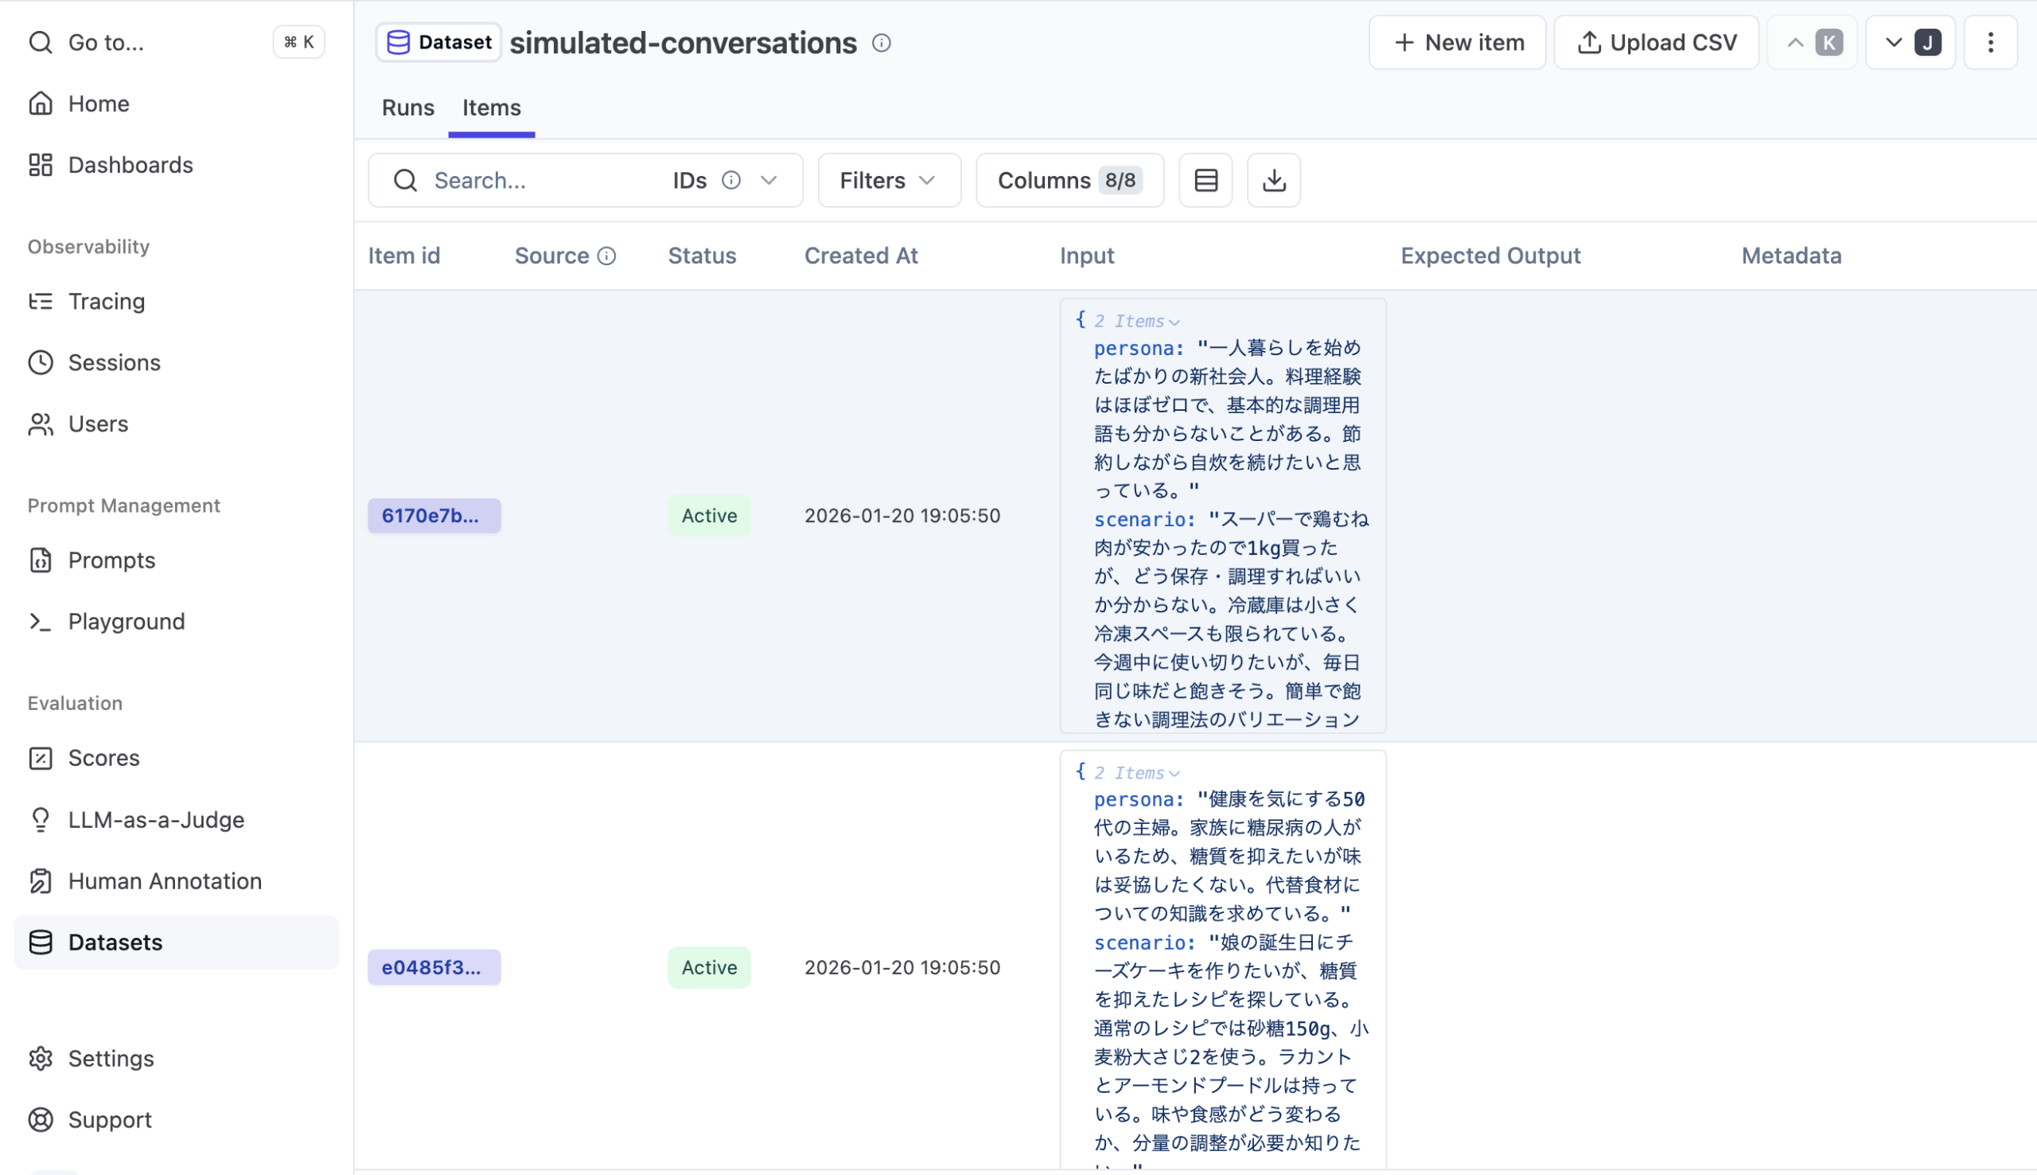Click the Search input field
This screenshot has width=2037, height=1175.
tap(540, 180)
